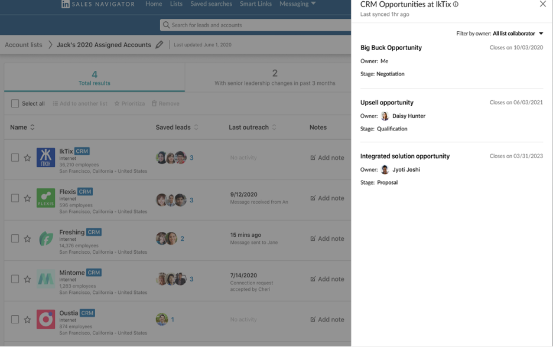
Task: Tick the IkTix row checkbox
Action: [x=15, y=158]
